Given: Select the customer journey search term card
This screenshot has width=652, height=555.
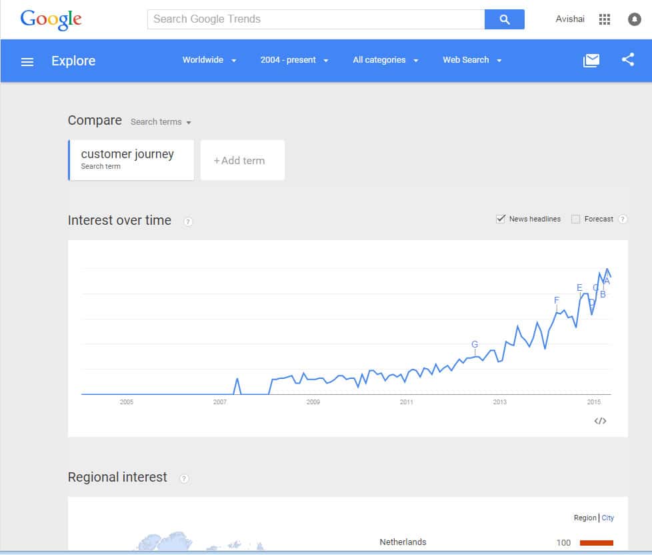Looking at the screenshot, I should click(x=131, y=160).
